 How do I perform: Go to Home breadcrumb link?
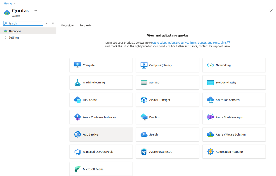(8, 4)
